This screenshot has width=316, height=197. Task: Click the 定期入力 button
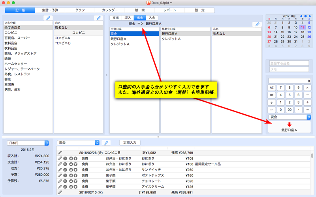pyautogui.click(x=130, y=143)
